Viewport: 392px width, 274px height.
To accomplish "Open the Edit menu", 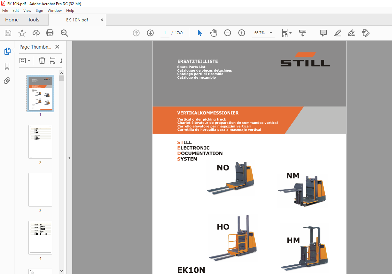I will coord(16,11).
